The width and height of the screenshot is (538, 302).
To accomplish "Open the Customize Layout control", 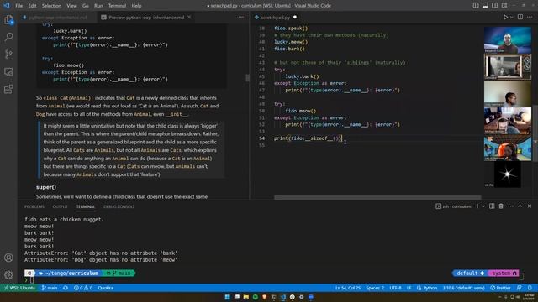I will pyautogui.click(x=504, y=6).
